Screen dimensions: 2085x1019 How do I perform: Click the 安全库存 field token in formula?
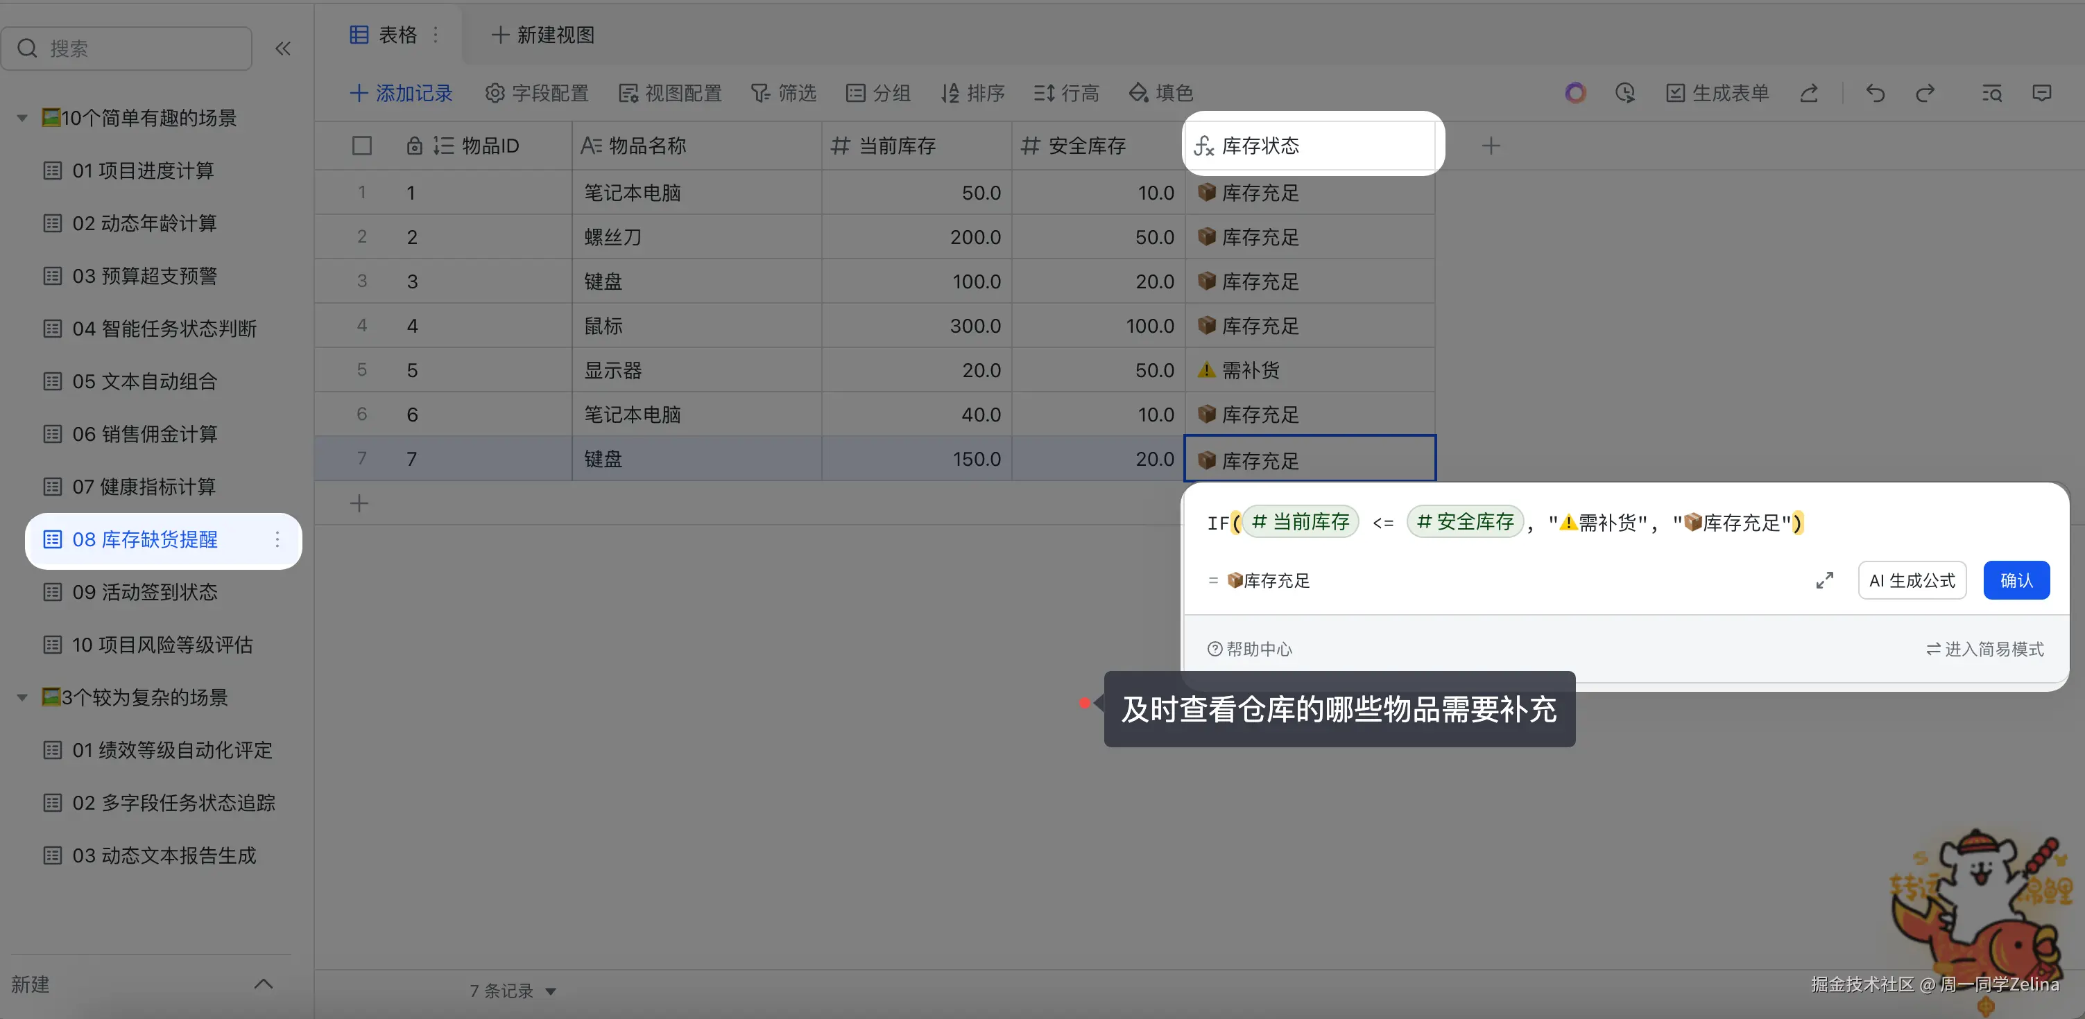1466,521
